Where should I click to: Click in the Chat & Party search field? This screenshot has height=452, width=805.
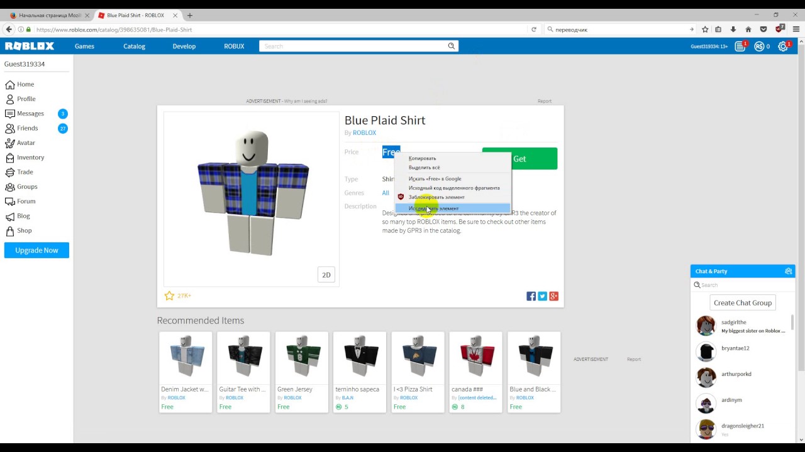coord(743,285)
